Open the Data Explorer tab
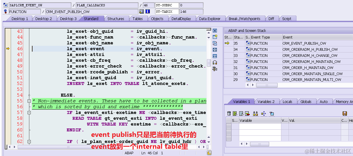Viewport: 353px width, 156px height. pyautogui.click(x=210, y=19)
